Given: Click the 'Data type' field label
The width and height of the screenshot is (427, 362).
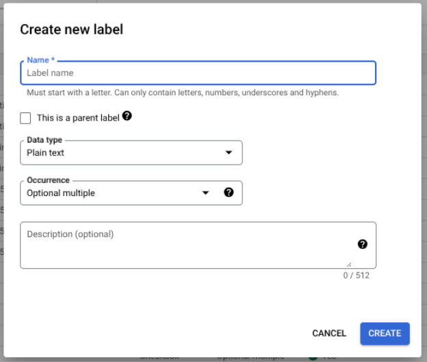Looking at the screenshot, I should [x=44, y=140].
